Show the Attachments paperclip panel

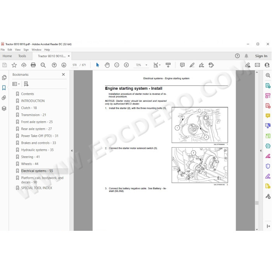coord(4,98)
